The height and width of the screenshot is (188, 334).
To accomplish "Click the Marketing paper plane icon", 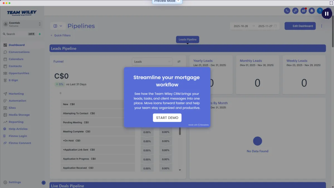I will point(5,94).
